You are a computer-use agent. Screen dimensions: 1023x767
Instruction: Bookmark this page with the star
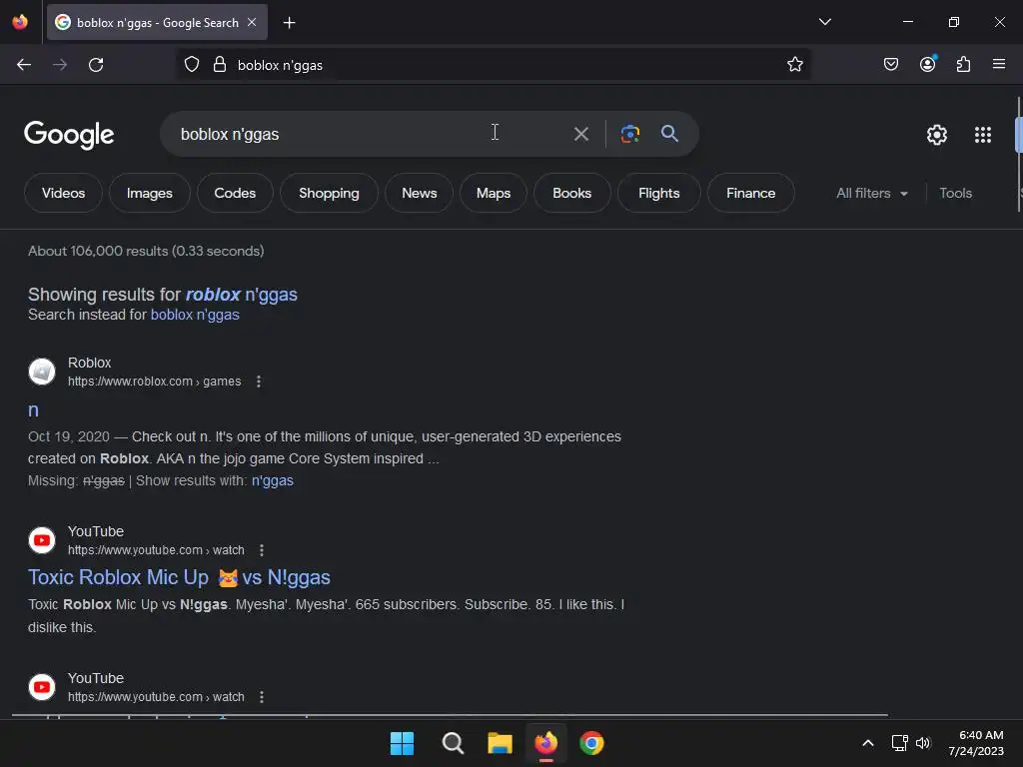(x=794, y=64)
